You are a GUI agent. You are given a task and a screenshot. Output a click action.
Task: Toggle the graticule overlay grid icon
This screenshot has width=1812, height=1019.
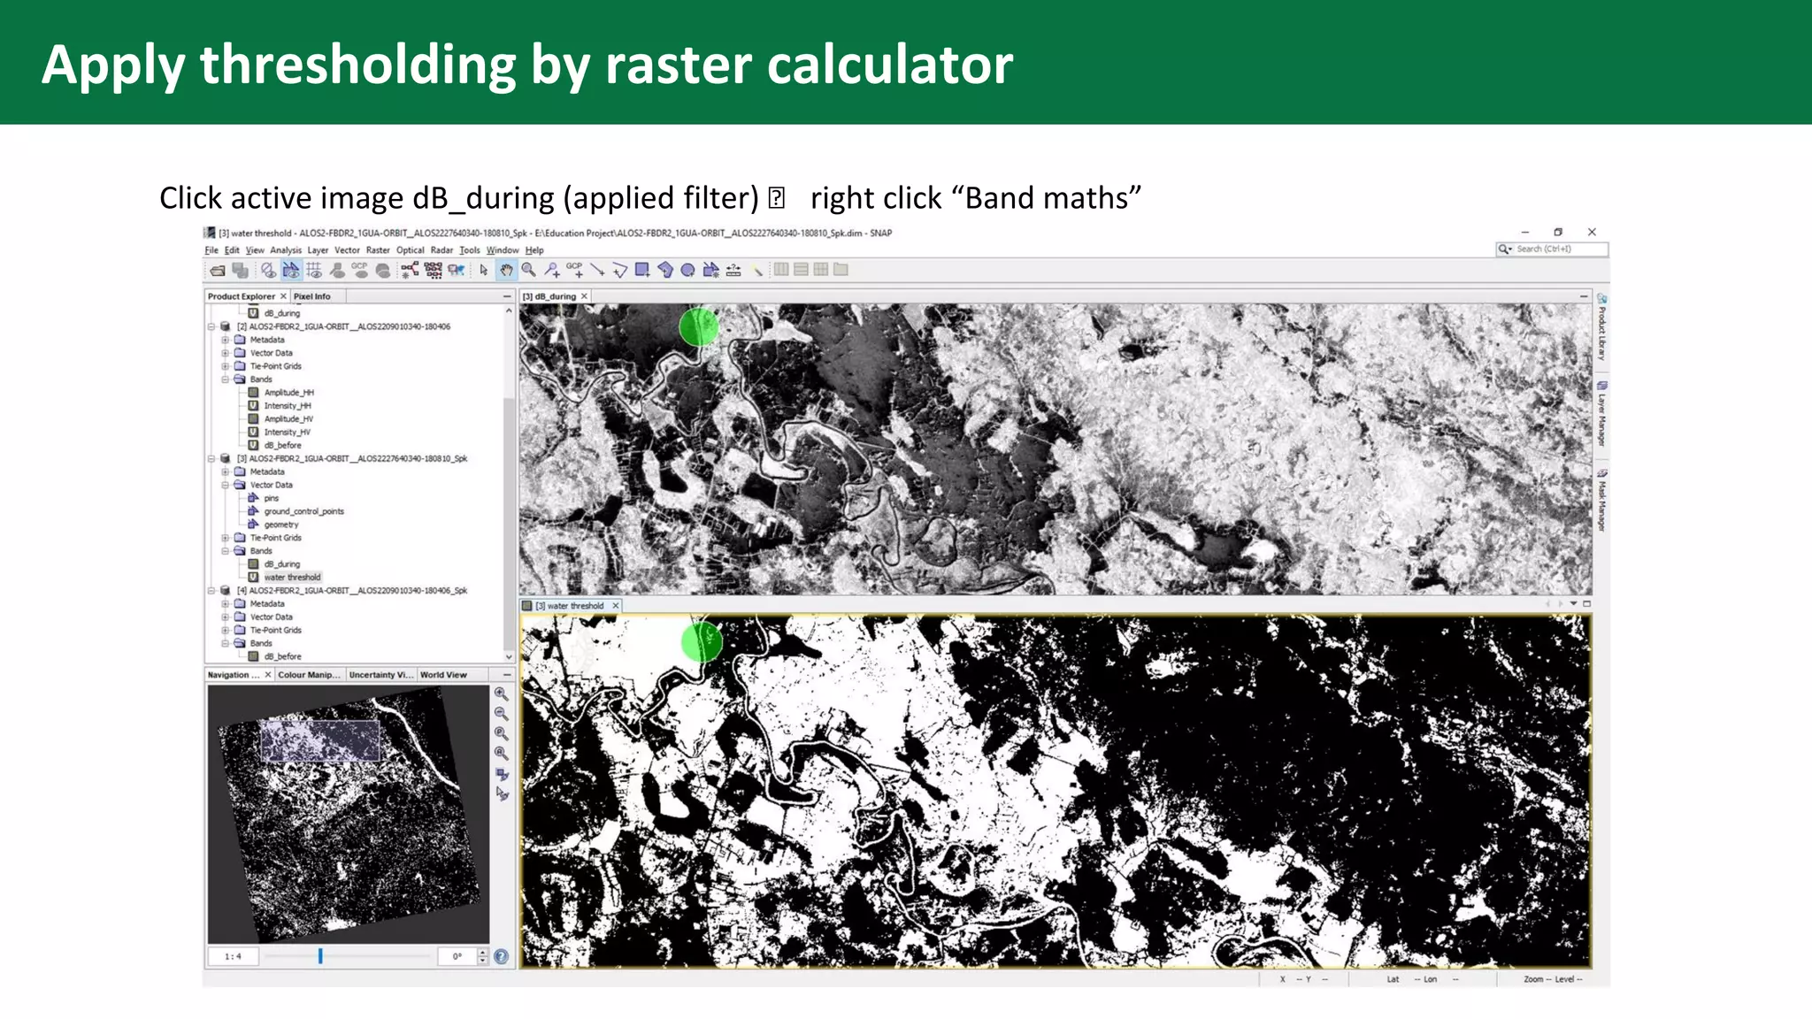[x=314, y=271]
